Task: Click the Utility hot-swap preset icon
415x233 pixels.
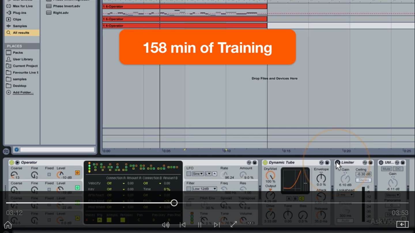Action: click(397, 163)
